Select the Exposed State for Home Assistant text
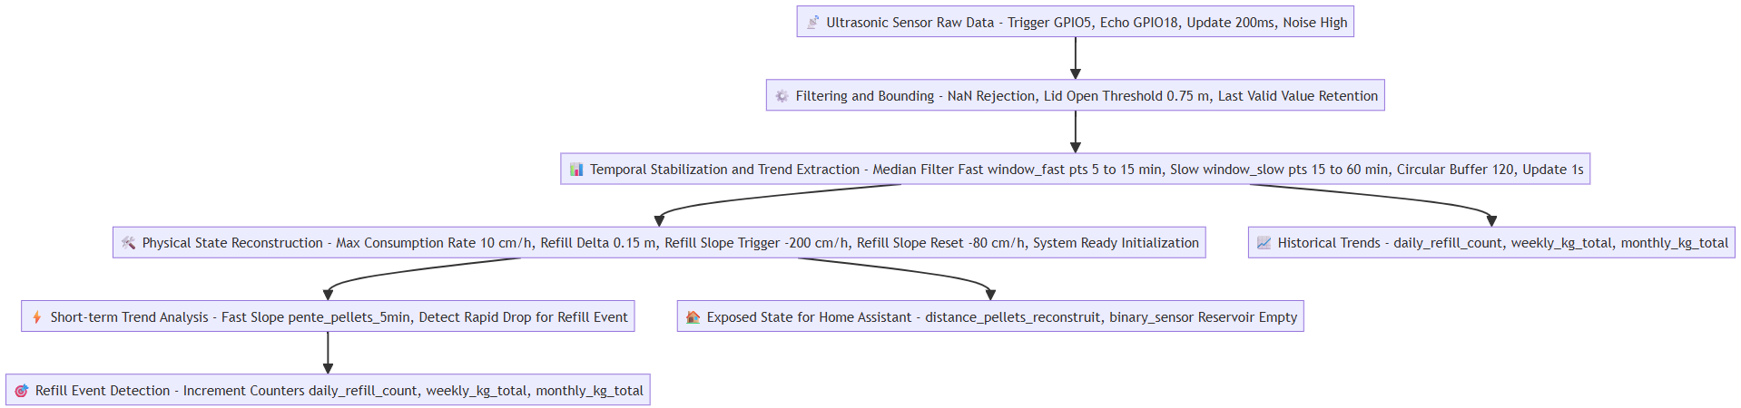 1001,317
